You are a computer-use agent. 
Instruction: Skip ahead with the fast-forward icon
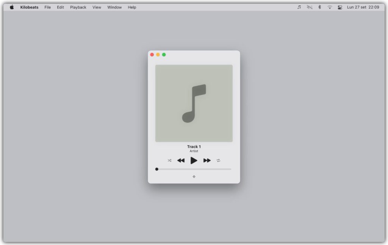(x=207, y=160)
